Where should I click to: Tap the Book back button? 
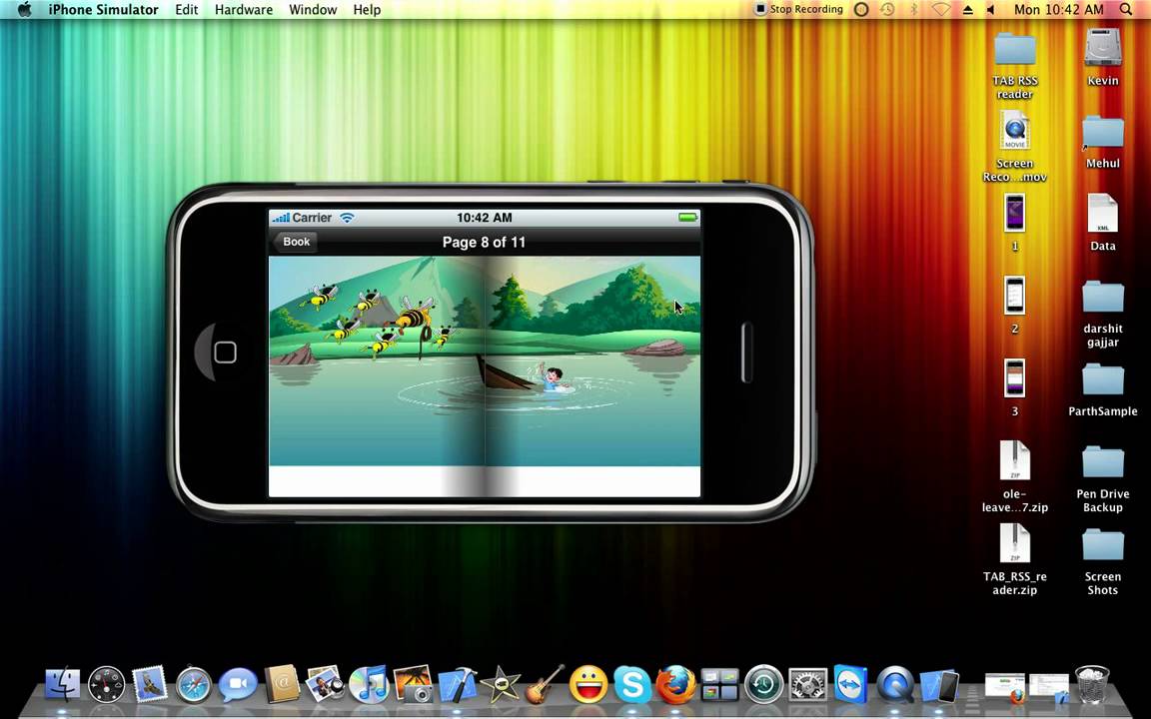click(295, 242)
